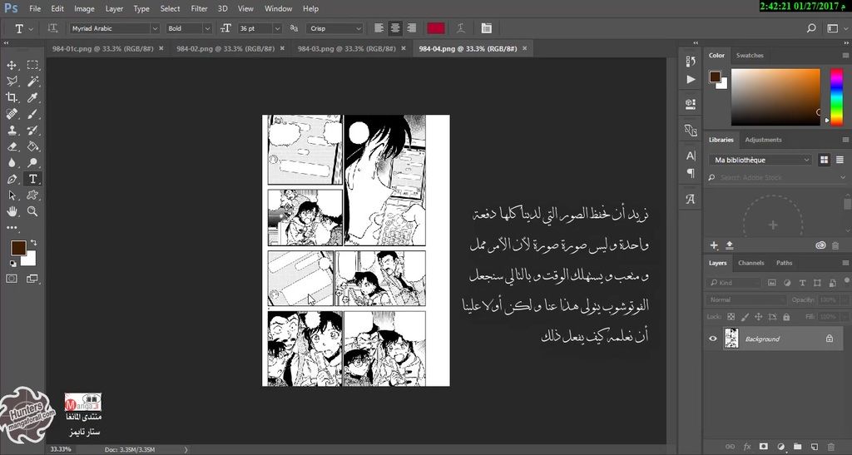This screenshot has height=455, width=852.
Task: Select the History Brush tool
Action: (32, 131)
